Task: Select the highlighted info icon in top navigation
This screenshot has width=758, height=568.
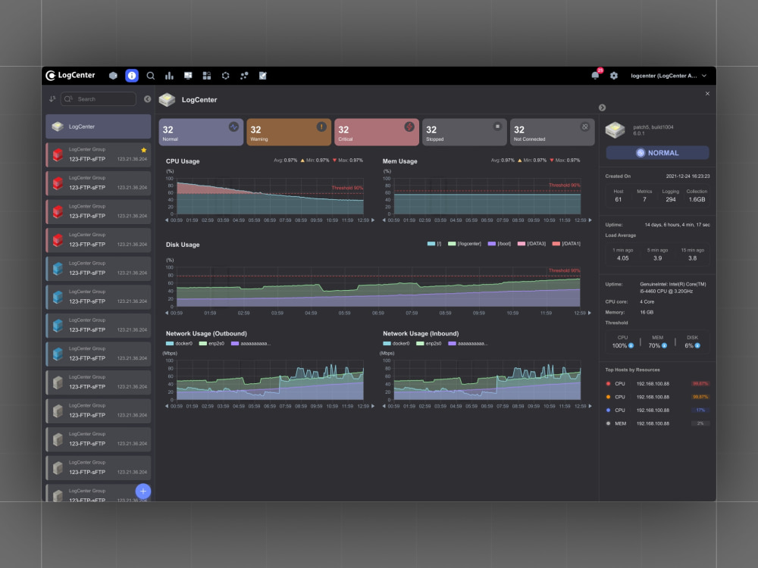Action: point(131,75)
